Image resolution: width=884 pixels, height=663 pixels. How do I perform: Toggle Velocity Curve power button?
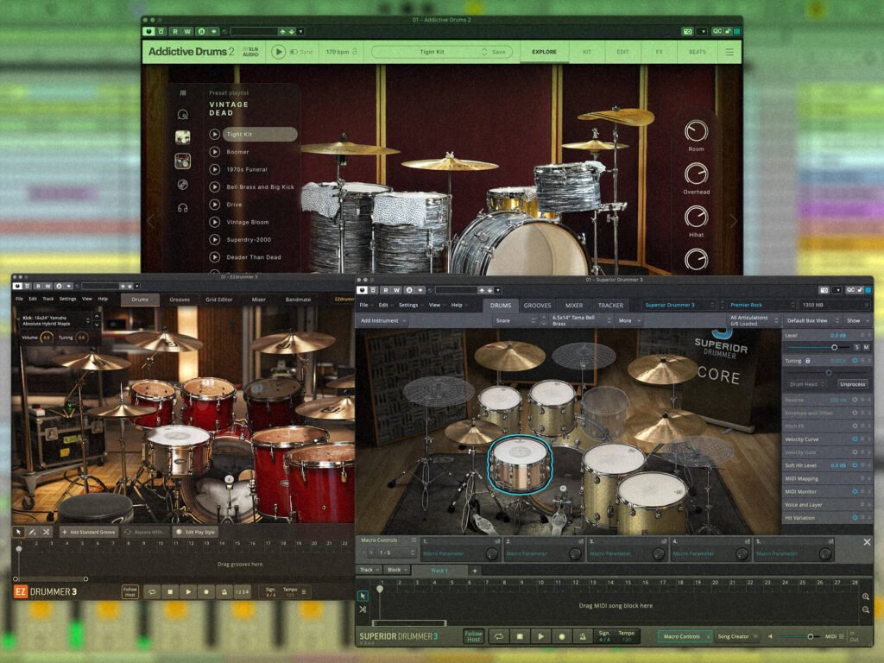pos(856,439)
